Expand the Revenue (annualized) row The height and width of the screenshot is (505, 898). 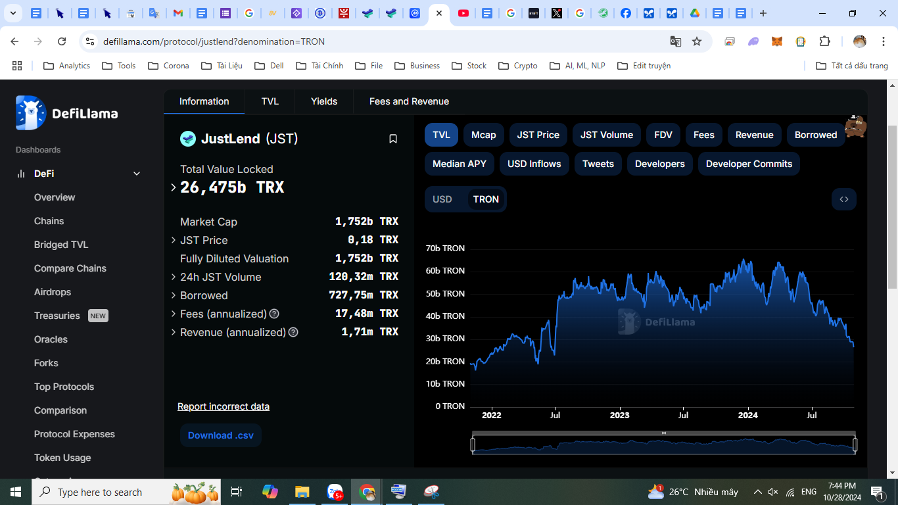click(x=174, y=332)
